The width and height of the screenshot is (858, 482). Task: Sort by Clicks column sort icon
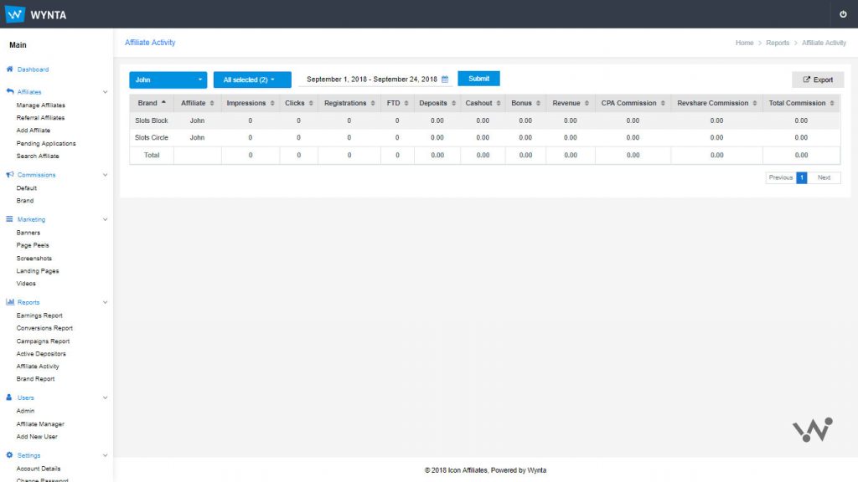point(311,103)
